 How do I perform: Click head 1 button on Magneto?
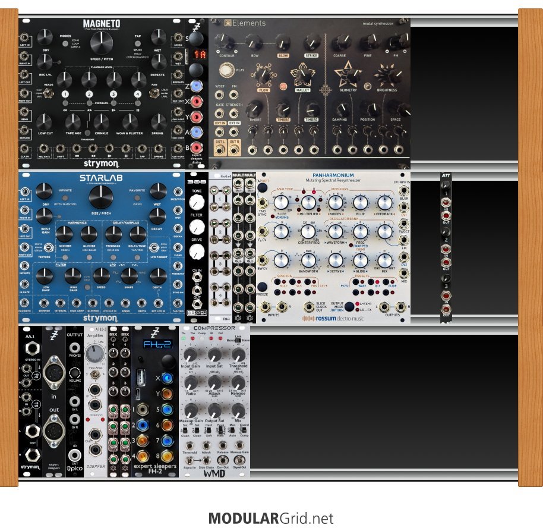65,94
